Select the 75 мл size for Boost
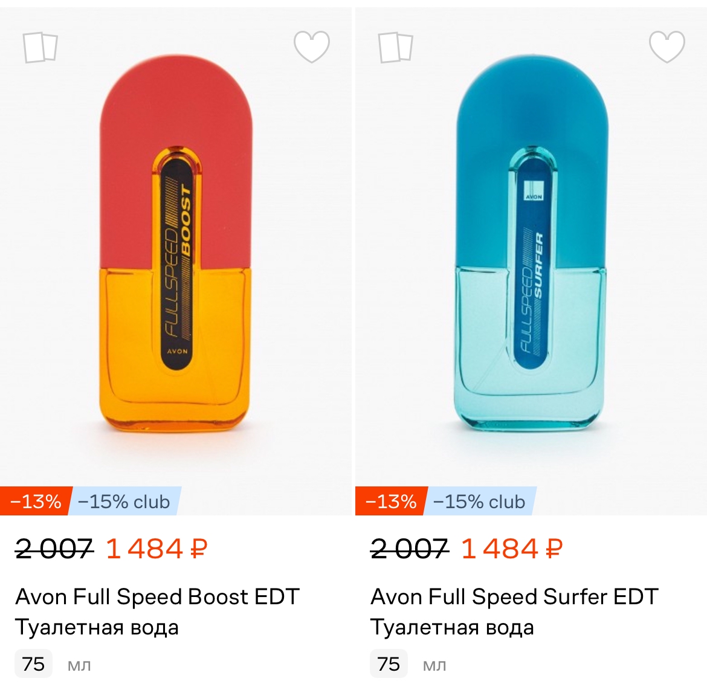 pyautogui.click(x=34, y=663)
